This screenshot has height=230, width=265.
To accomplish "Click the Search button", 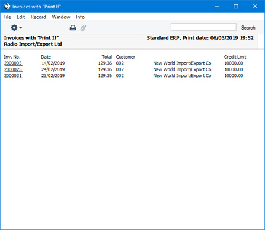I will (248, 28).
